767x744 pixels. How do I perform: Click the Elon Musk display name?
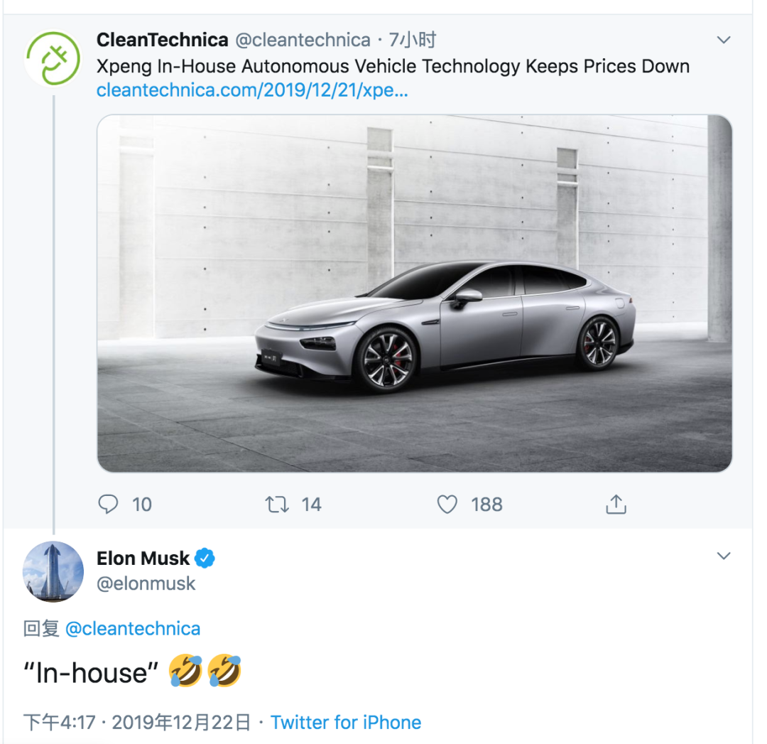[x=143, y=559]
